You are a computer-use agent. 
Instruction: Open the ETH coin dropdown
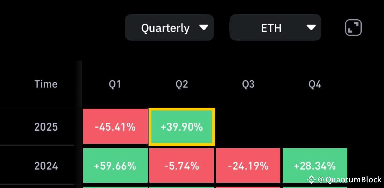tap(275, 27)
